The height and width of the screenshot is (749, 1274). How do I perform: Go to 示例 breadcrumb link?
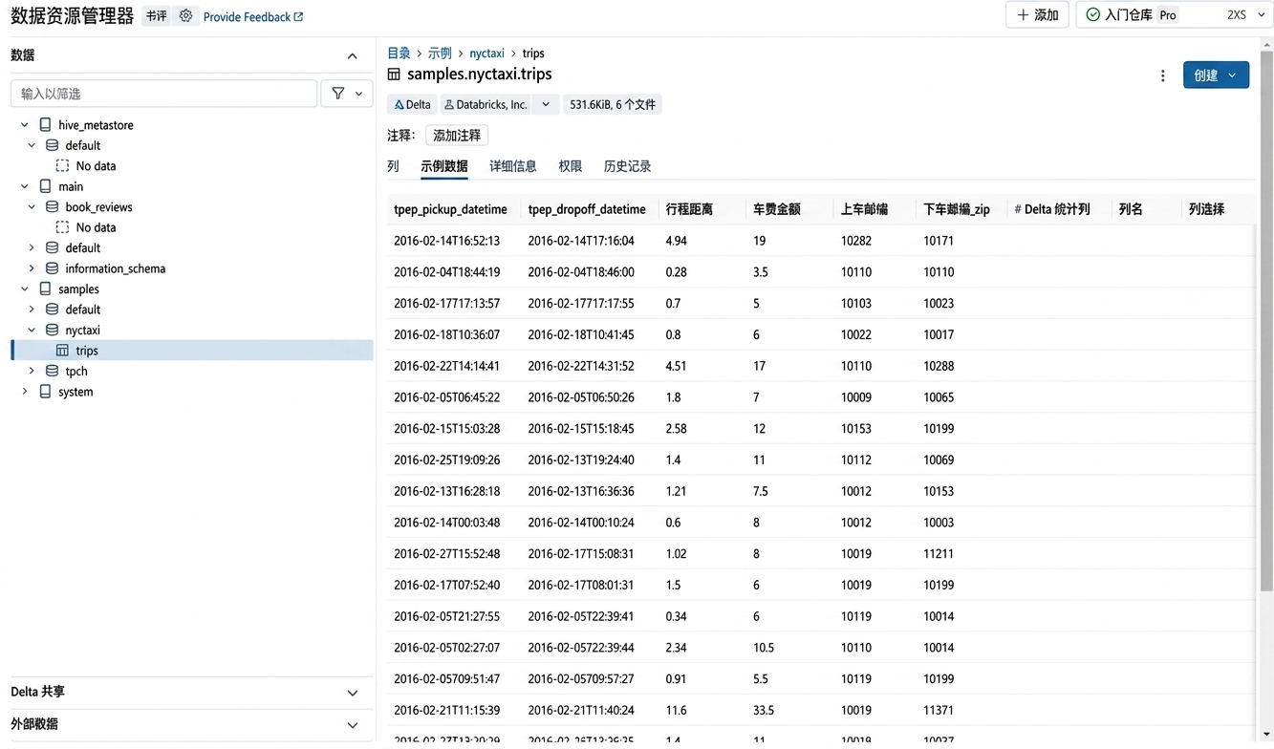click(440, 53)
